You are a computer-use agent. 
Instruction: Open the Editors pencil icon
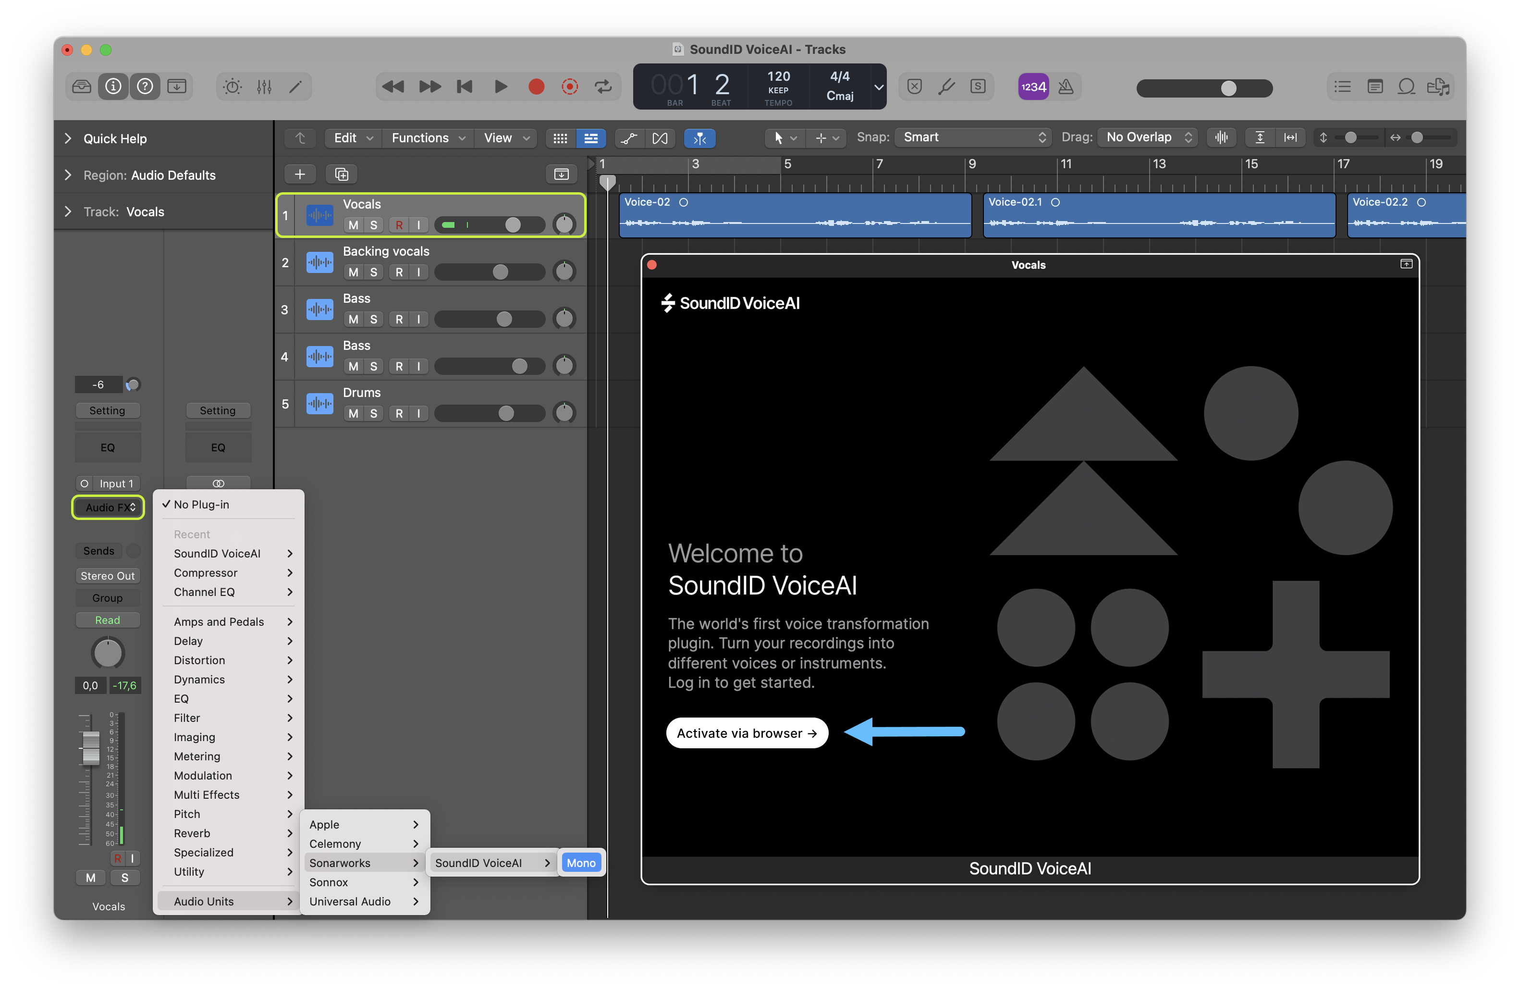(x=295, y=86)
